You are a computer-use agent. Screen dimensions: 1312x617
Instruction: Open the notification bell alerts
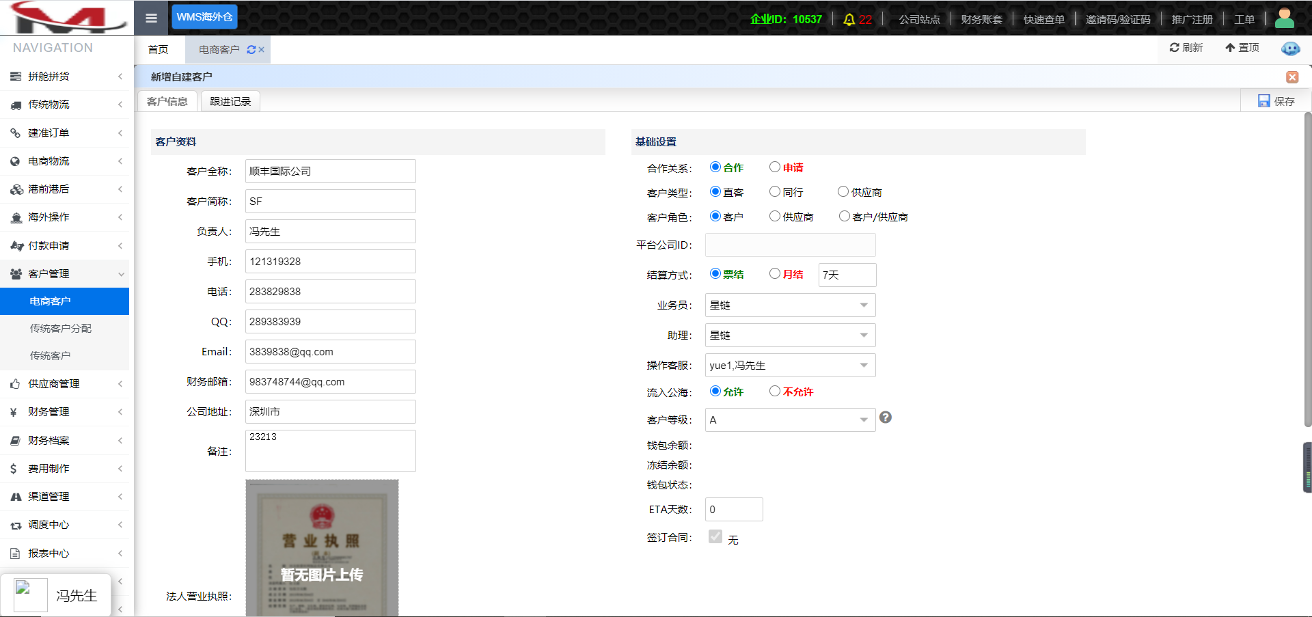click(x=849, y=19)
